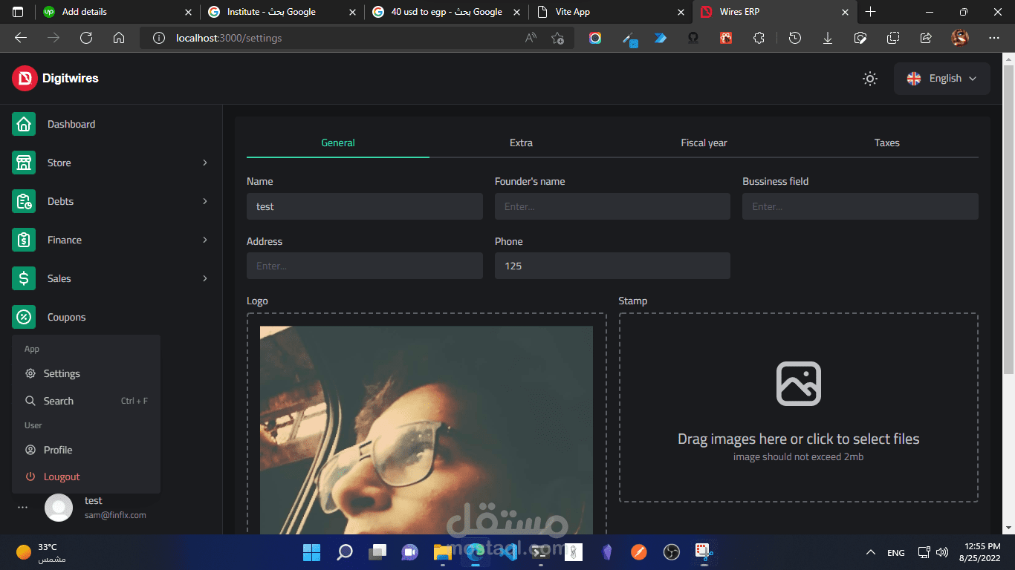Viewport: 1015px width, 570px height.
Task: Switch to the Fiscal year tab
Action: (x=704, y=142)
